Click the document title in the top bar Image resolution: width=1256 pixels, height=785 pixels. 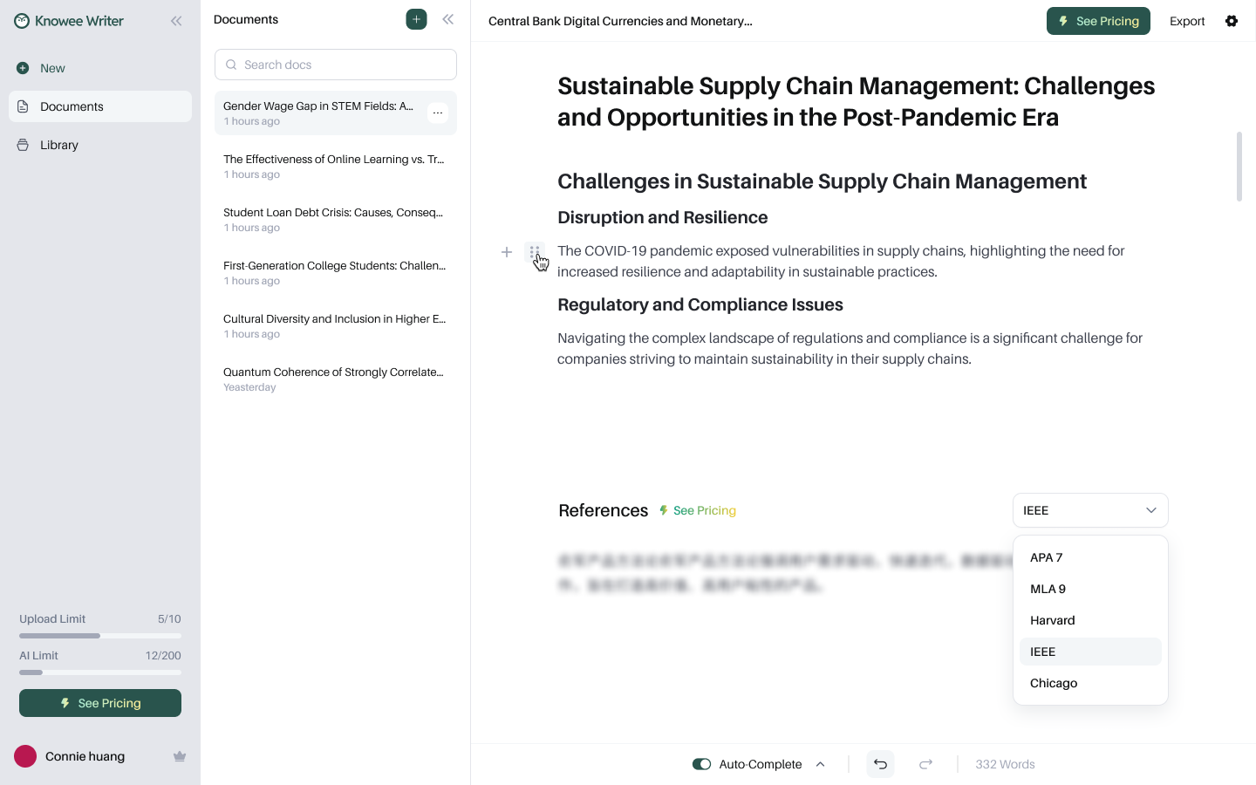(620, 21)
